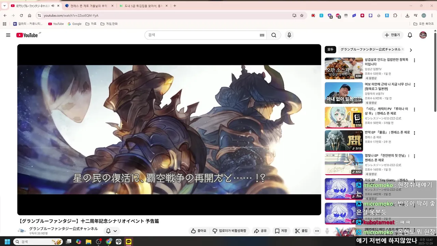The width and height of the screenshot is (437, 246).
Task: Start voice search with the microphone icon
Action: pos(289,35)
